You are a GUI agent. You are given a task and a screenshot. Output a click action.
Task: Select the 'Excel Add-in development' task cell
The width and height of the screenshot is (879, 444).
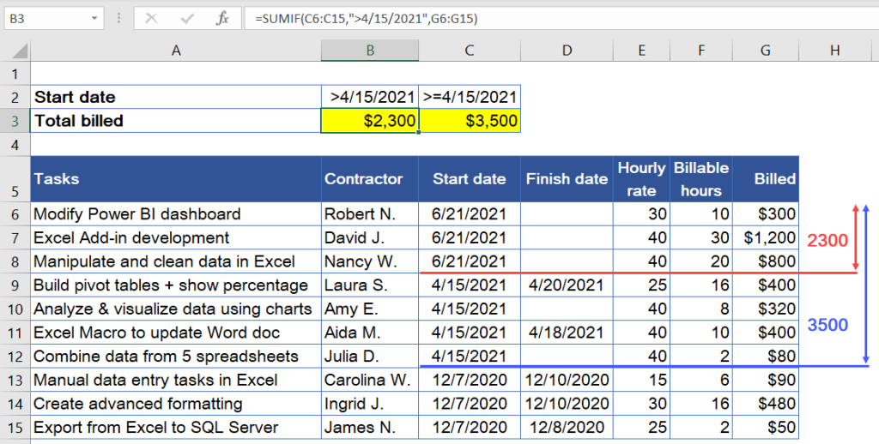pyautogui.click(x=176, y=237)
